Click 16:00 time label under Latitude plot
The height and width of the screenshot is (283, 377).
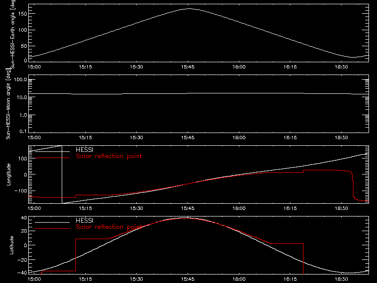click(239, 279)
